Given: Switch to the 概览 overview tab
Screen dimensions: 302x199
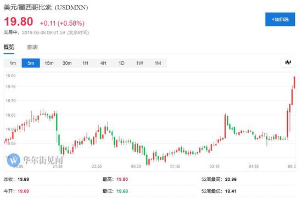Looking at the screenshot, I should click(x=9, y=47).
